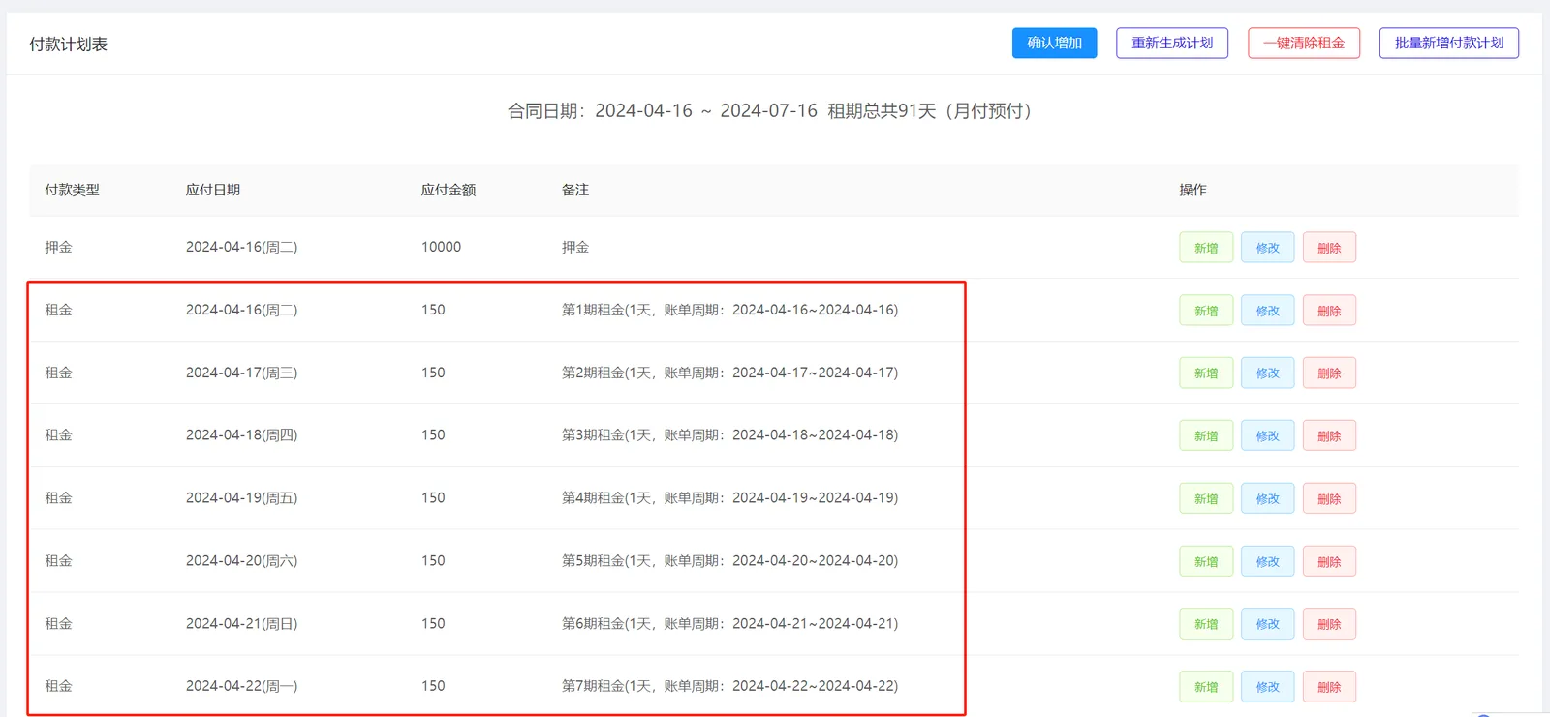The image size is (1550, 717).
Task: Click 新增 in the 押金 row
Action: pos(1206,248)
